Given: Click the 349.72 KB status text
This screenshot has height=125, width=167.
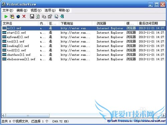Looking at the screenshot, I should (x=60, y=121).
